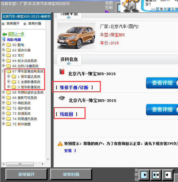Click the folder icon for 3 倒车影像系统
Image resolution: width=178 pixels, height=182 pixels.
click(14, 87)
